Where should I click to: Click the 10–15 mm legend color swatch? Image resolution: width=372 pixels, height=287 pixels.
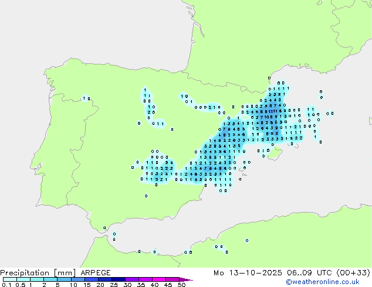78,279
